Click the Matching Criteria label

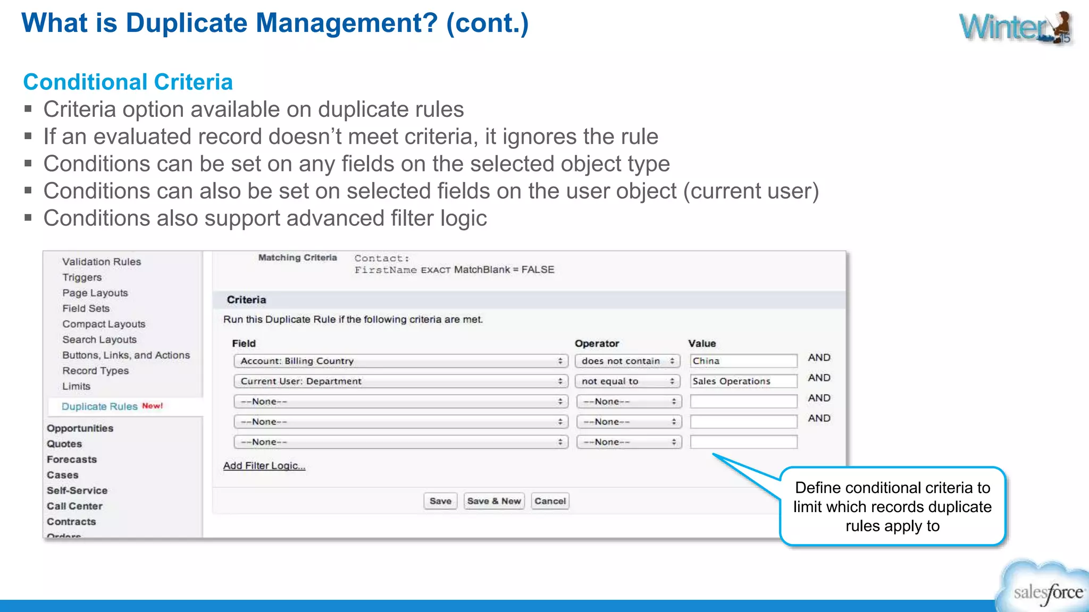[x=298, y=258]
